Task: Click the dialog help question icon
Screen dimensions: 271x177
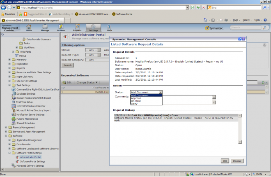Action: [x=240, y=39]
